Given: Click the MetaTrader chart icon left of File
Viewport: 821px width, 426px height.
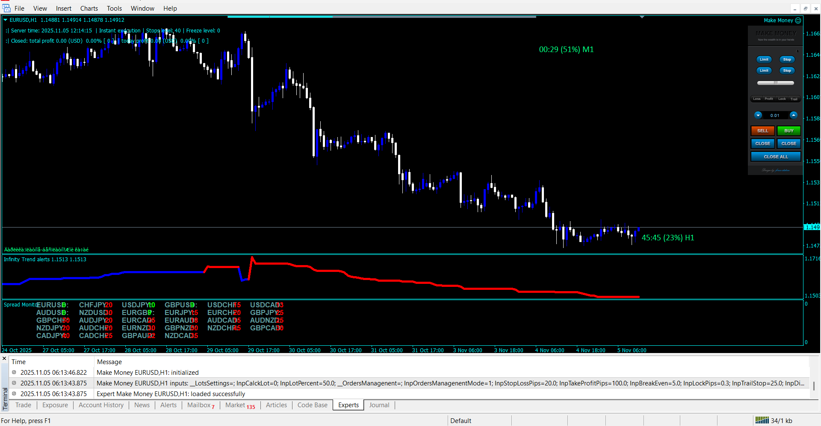Looking at the screenshot, I should pos(6,8).
